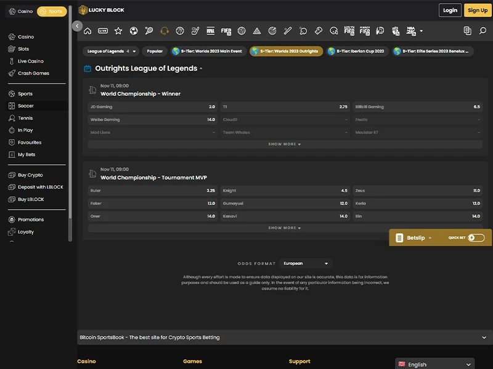This screenshot has height=369, width=493.
Task: Go to the Home icon in sports bar
Action: 88,31
